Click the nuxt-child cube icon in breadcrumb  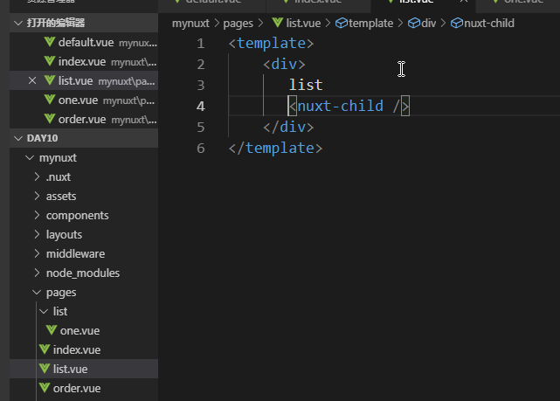[457, 24]
